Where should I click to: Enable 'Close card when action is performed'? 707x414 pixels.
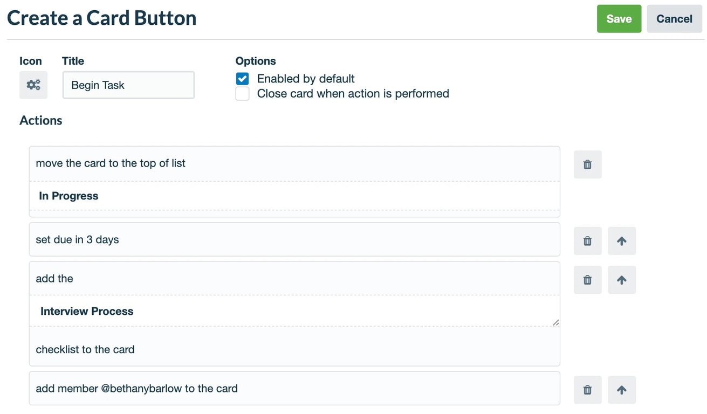pos(242,93)
